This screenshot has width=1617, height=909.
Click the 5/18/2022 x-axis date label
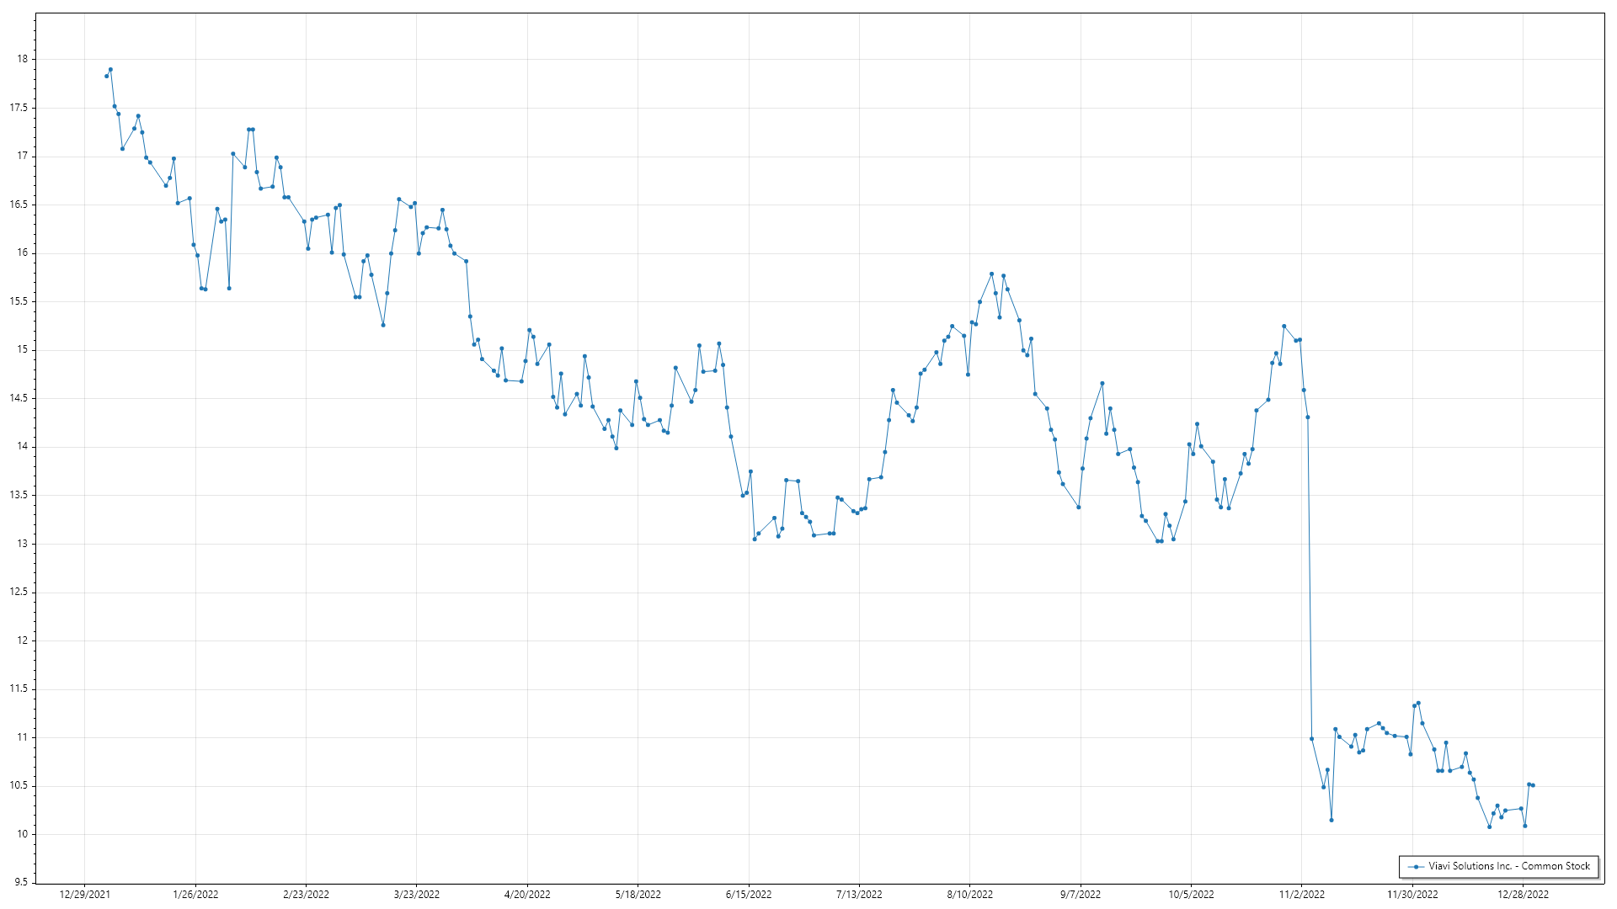coord(638,895)
